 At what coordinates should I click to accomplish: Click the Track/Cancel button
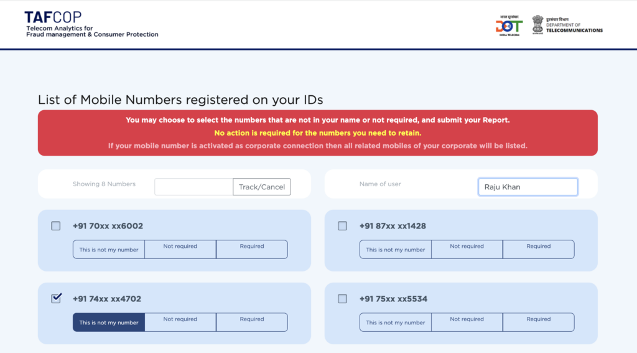262,187
